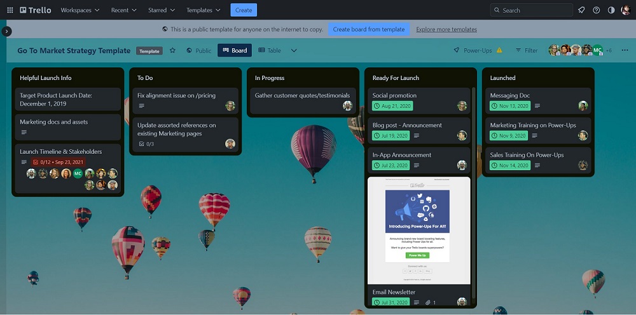The height and width of the screenshot is (315, 636).
Task: Open notifications bell icon
Action: (581, 10)
